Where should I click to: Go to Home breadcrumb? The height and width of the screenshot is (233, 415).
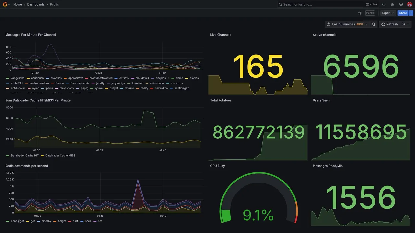(18, 4)
